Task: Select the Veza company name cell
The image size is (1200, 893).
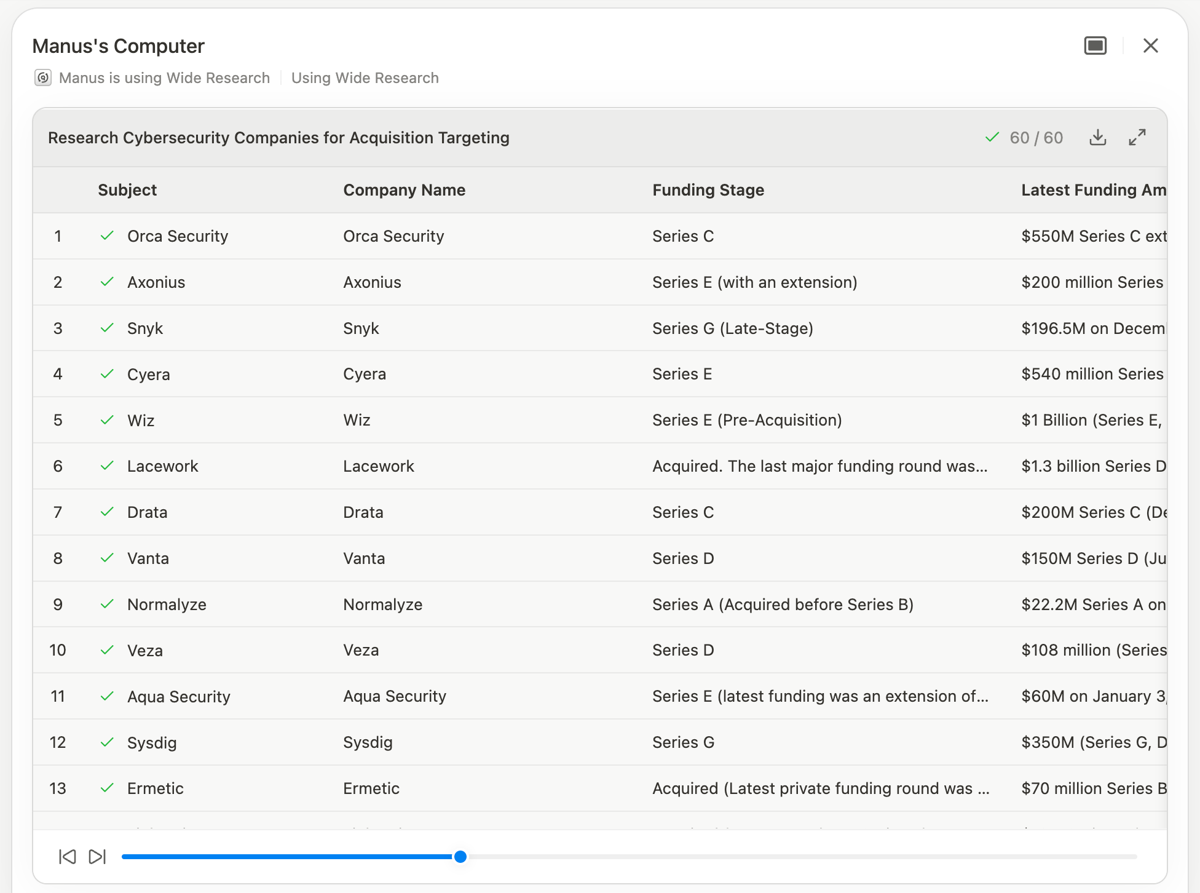Action: tap(361, 650)
